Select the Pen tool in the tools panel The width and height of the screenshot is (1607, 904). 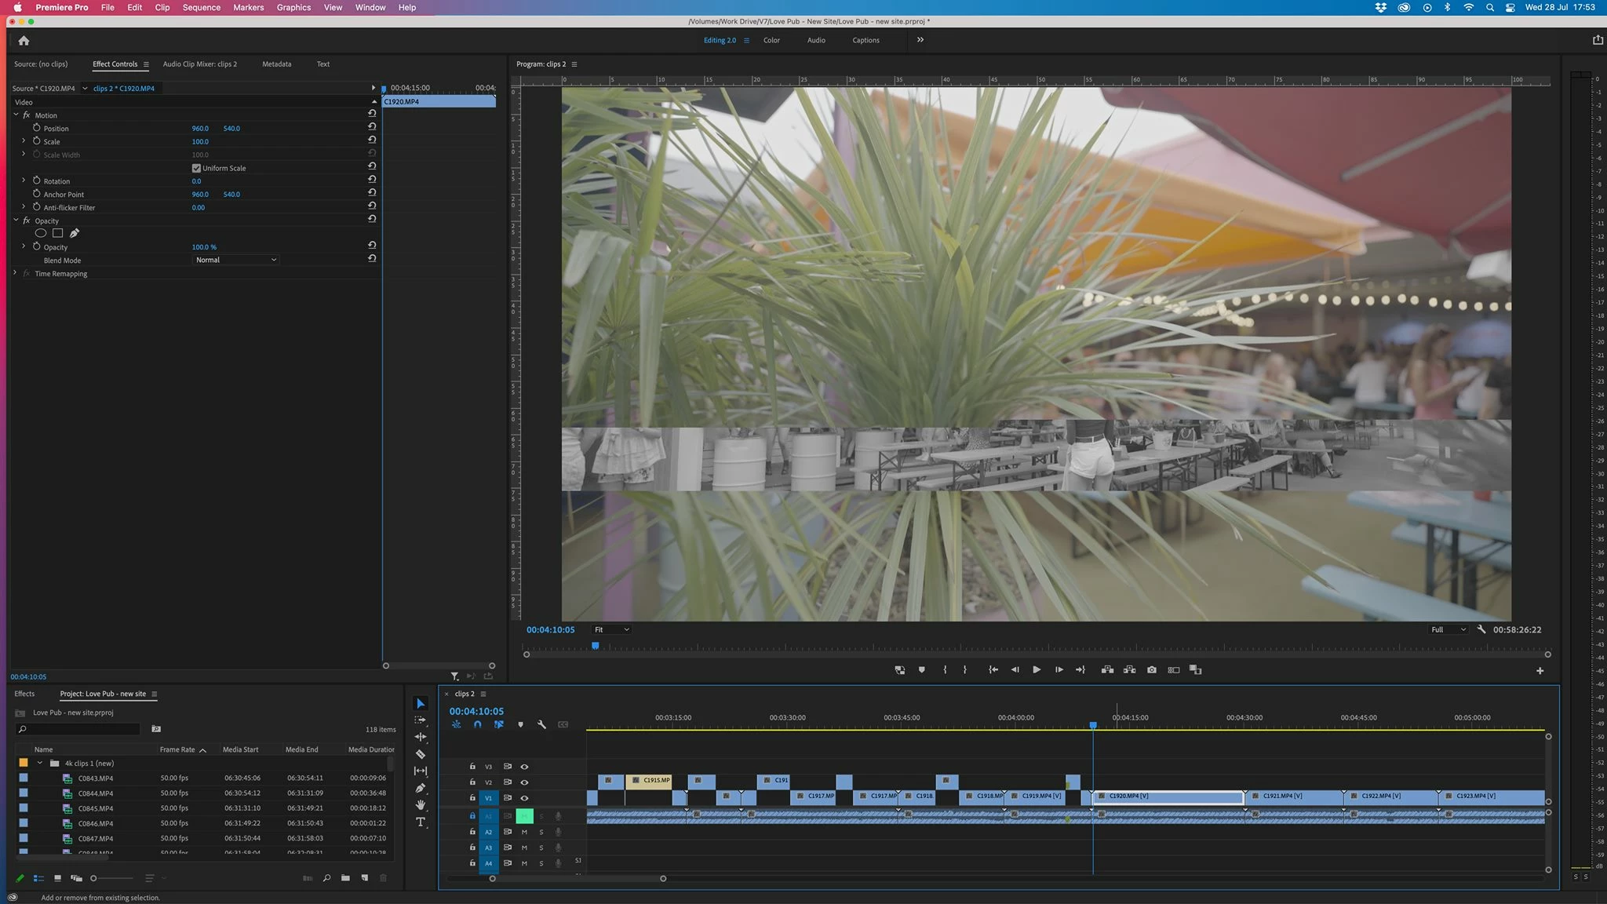coord(421,788)
